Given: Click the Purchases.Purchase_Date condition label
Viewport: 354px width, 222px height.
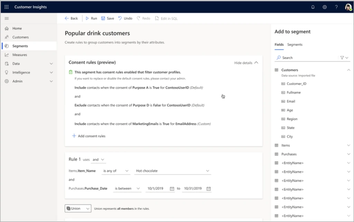Looking at the screenshot, I should [88, 189].
